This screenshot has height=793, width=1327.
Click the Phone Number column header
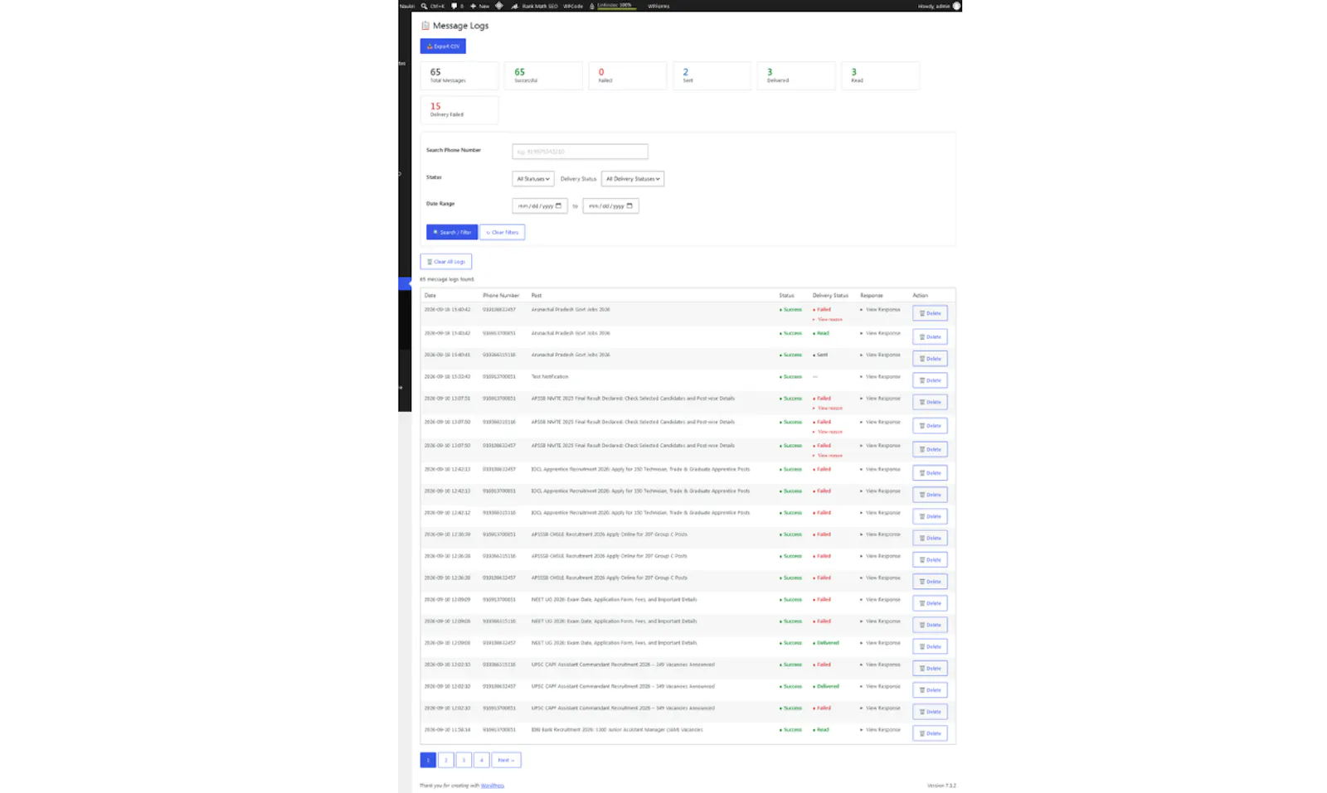(x=501, y=296)
